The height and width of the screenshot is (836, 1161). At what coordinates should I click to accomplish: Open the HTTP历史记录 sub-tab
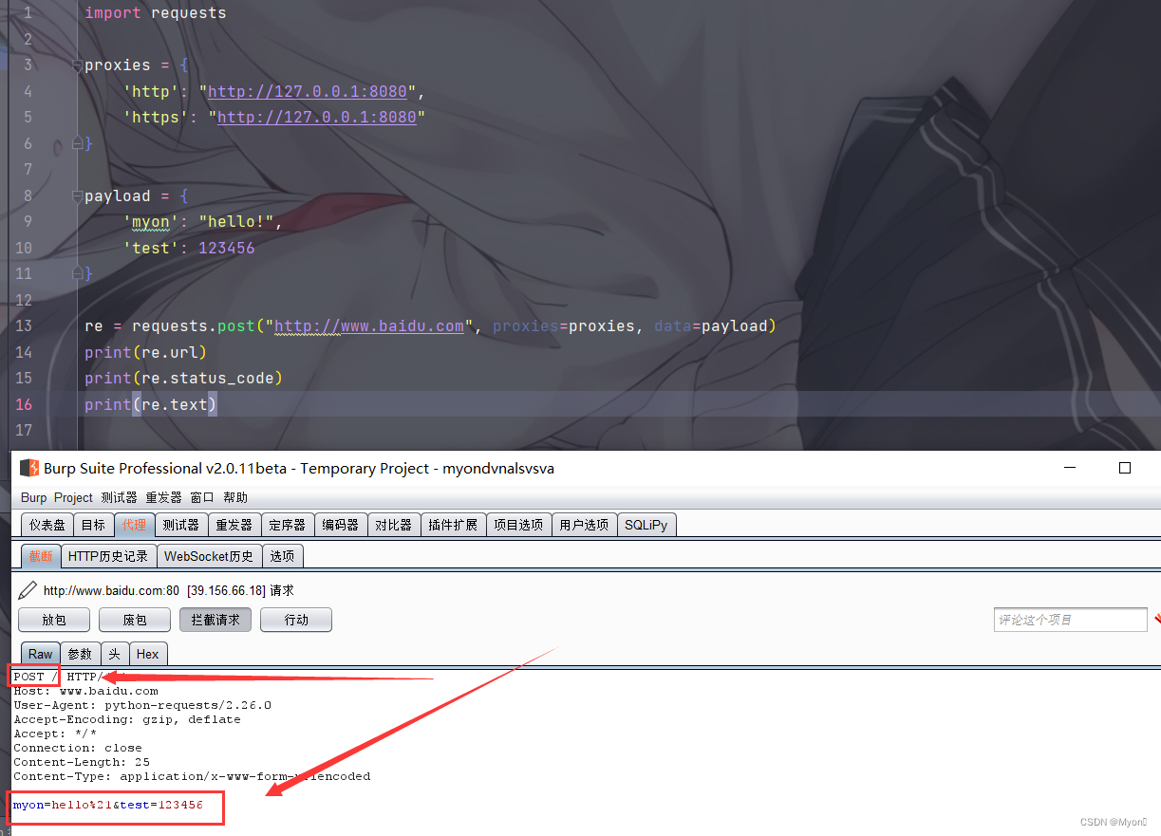tap(108, 556)
